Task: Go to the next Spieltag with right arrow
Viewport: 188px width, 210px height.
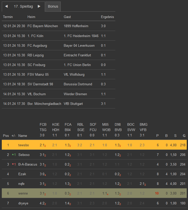Action: click(x=39, y=6)
